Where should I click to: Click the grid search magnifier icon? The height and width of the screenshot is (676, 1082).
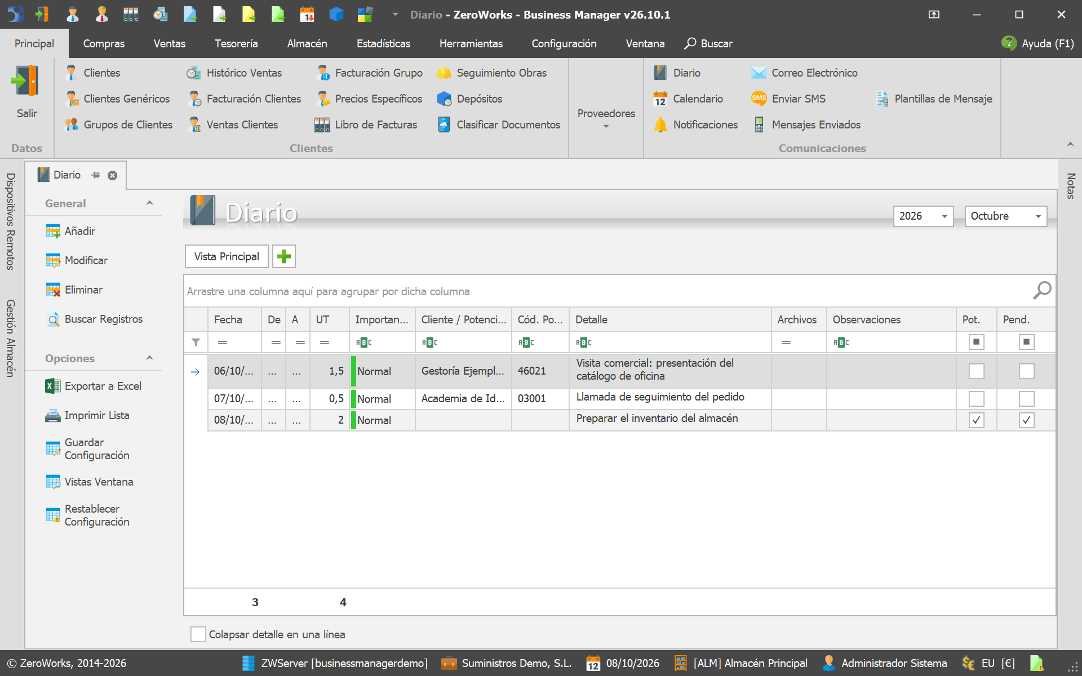[x=1042, y=291]
